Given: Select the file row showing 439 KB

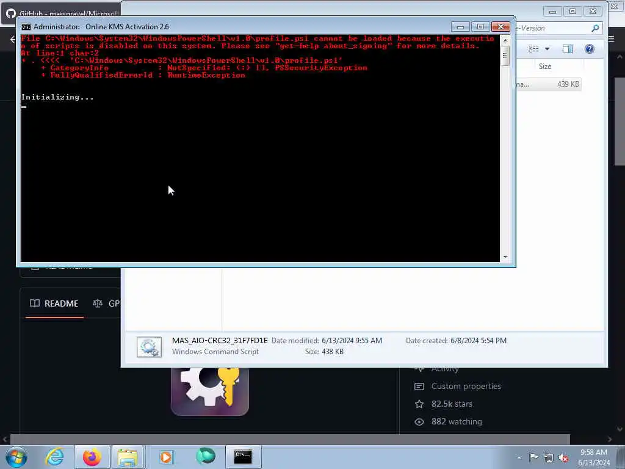Looking at the screenshot, I should click(x=549, y=84).
